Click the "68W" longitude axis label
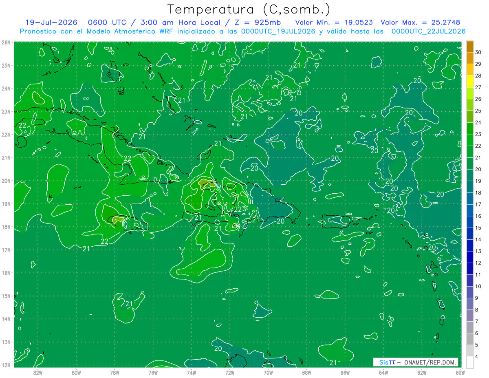Viewport: 489px width, 378px height. tap(307, 372)
